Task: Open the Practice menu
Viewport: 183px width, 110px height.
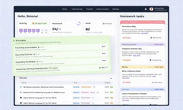Action: tap(89, 9)
